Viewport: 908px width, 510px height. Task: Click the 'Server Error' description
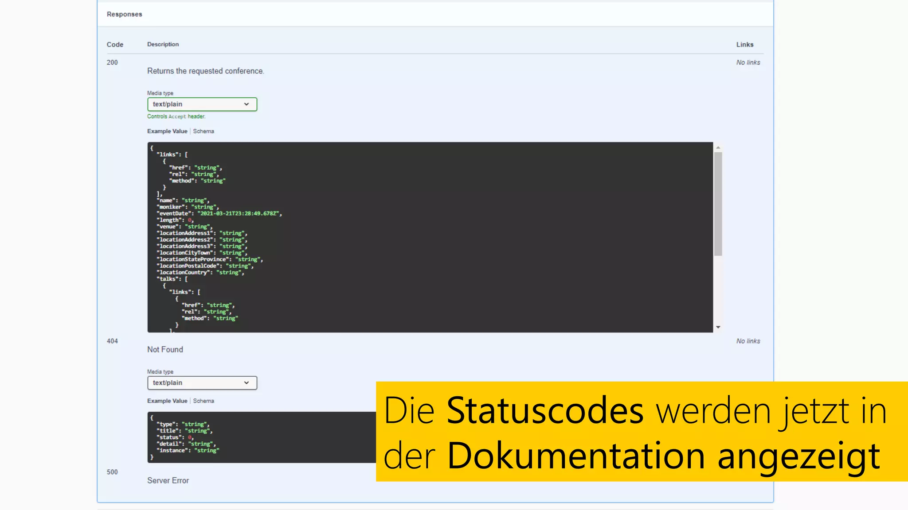click(168, 480)
